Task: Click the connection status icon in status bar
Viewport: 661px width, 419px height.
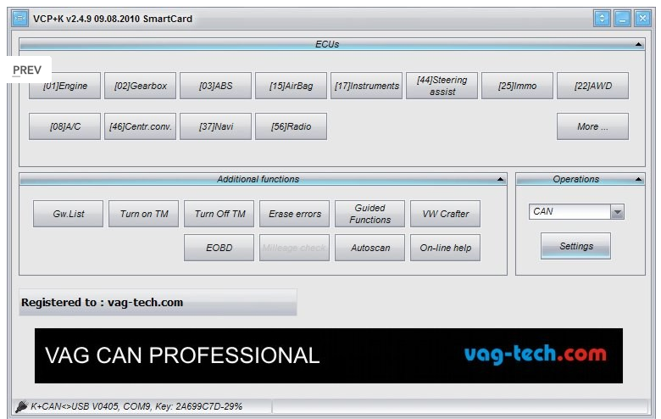Action: 22,407
